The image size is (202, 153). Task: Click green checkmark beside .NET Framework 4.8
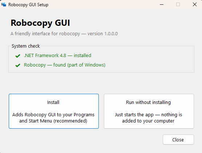point(18,56)
